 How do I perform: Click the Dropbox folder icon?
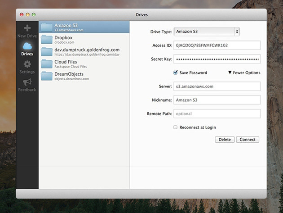click(x=47, y=40)
